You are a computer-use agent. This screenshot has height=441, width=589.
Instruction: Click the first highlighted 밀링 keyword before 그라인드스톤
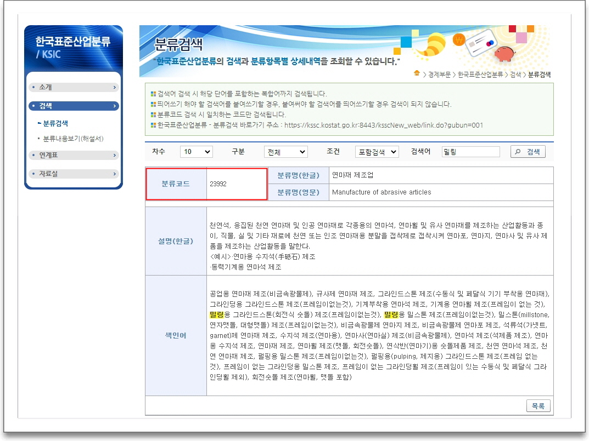tap(217, 314)
